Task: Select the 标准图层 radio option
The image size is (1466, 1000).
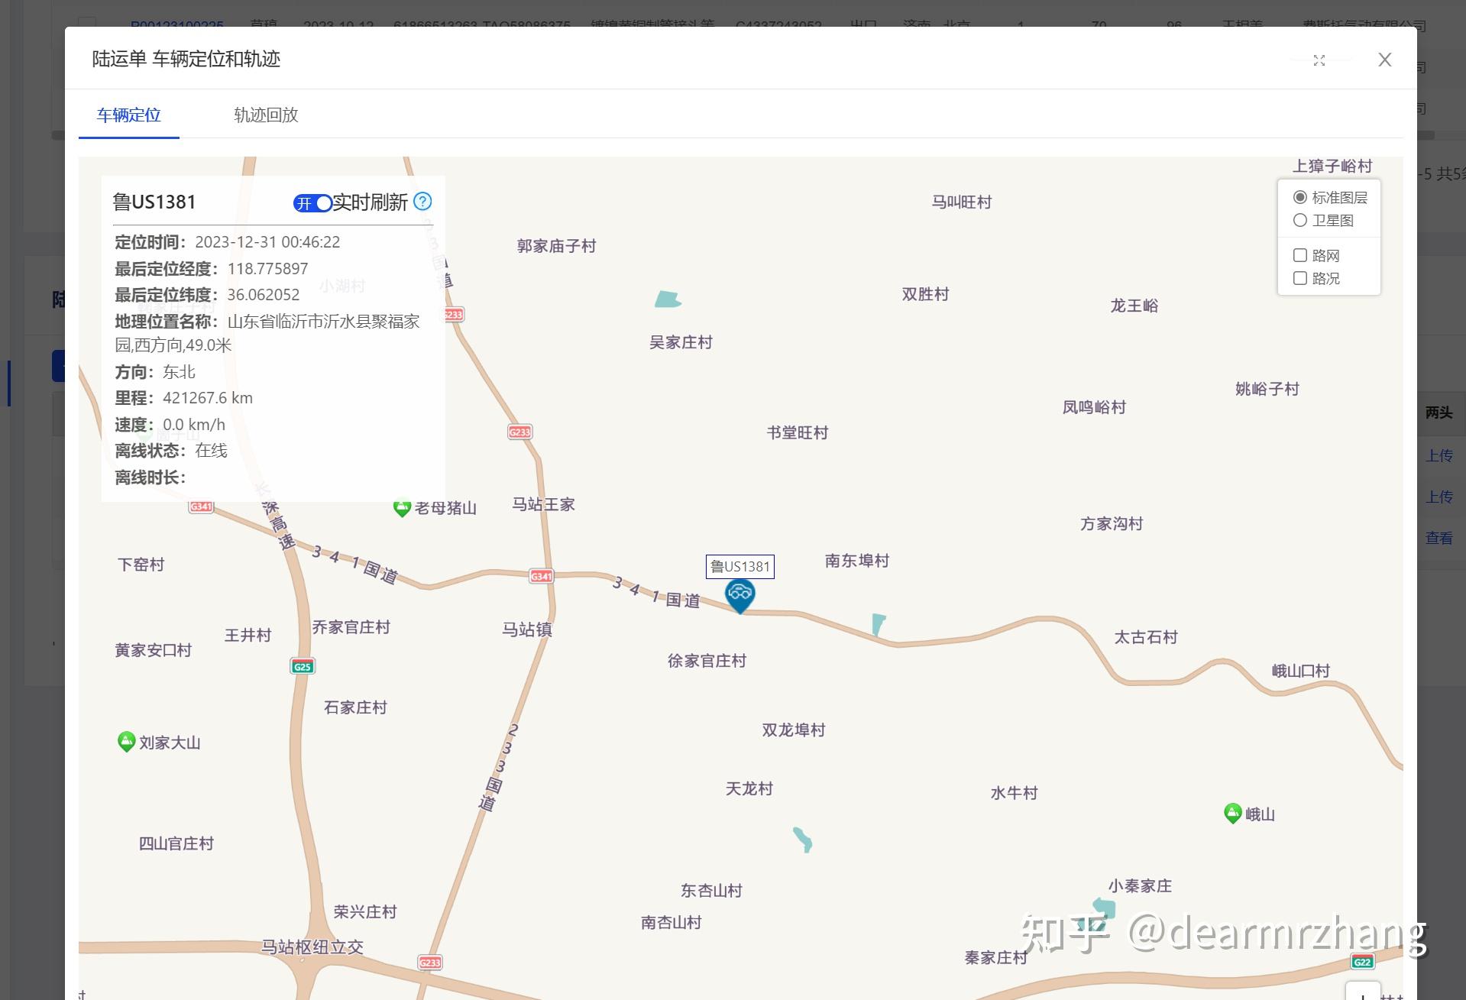Action: point(1299,197)
